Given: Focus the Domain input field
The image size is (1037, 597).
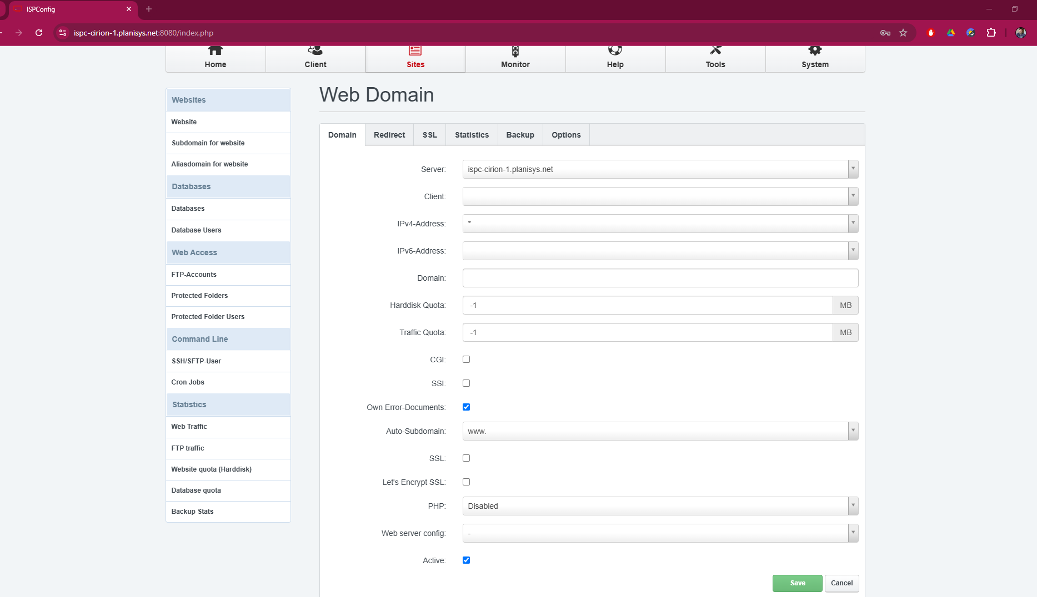Looking at the screenshot, I should click(x=660, y=278).
